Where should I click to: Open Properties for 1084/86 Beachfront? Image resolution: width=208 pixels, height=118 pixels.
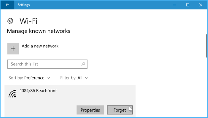tap(90, 110)
